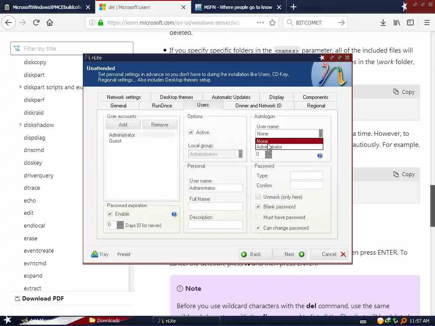Viewport: 435px width, 326px height.
Task: Open the Network settings tab
Action: coord(124,97)
